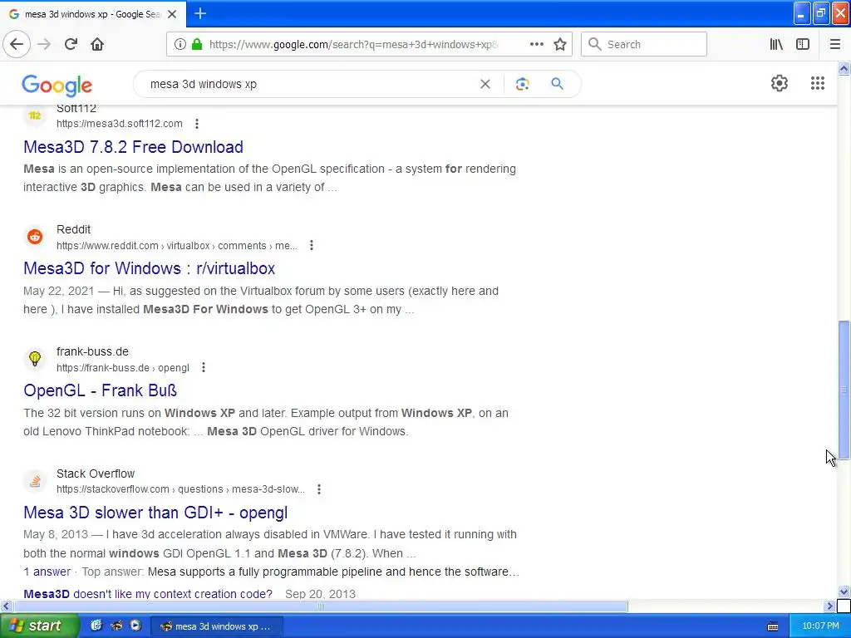851x638 pixels.
Task: Open the Firefox library icon
Action: click(776, 44)
